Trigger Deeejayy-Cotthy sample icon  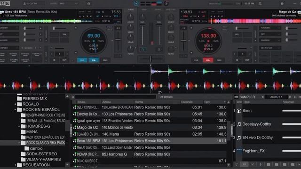pos(239,124)
